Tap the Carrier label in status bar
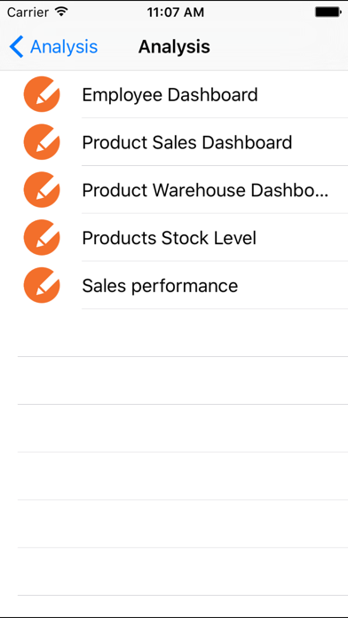Screen dimensions: 348x618 pyautogui.click(x=27, y=12)
